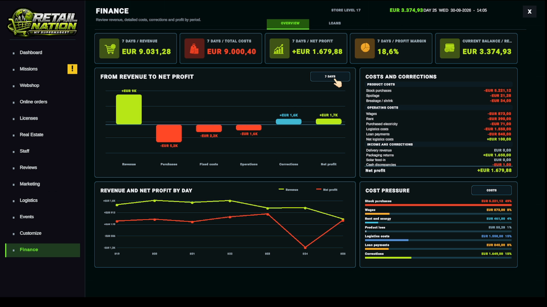547x307 pixels.
Task: Click the yellow exclamation alert beside Missions
Action: pyautogui.click(x=72, y=69)
